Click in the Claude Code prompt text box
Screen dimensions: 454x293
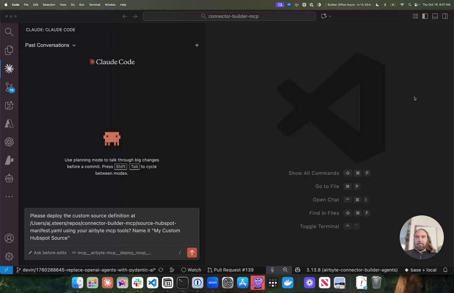coord(112,227)
